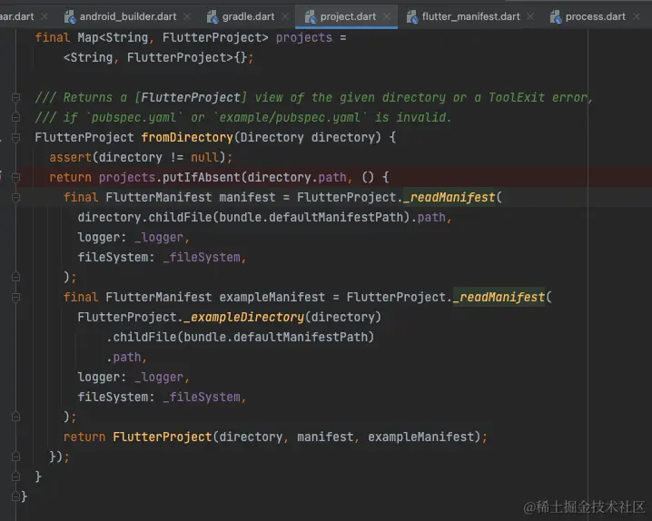Click the assert keyword
The height and width of the screenshot is (521, 652).
tap(70, 157)
